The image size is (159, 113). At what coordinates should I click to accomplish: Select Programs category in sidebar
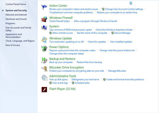tap(10, 23)
